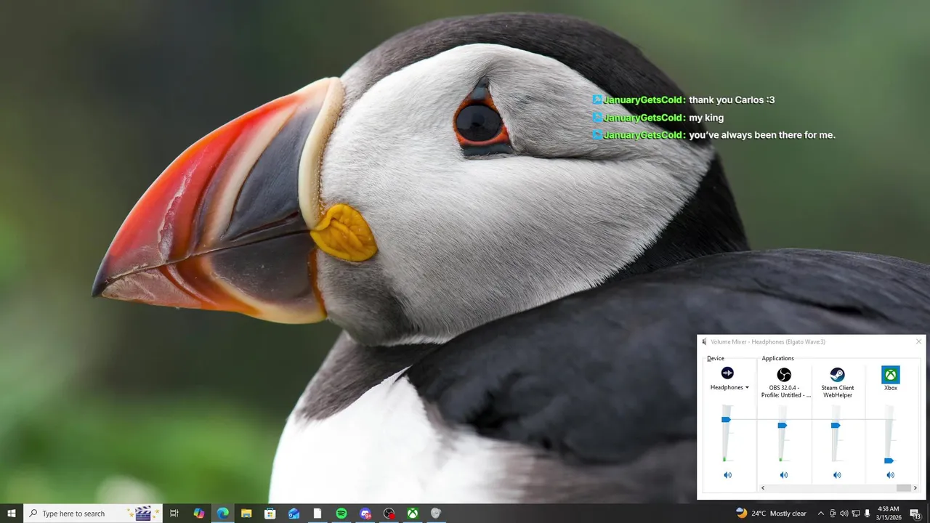Click the left scroll arrow in Volume Mixer
Viewport: 930px width, 523px height.
pos(763,488)
